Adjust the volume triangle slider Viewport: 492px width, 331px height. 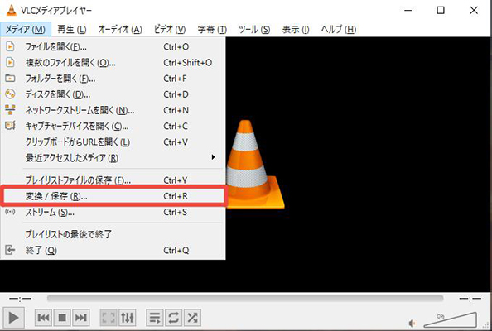[451, 319]
